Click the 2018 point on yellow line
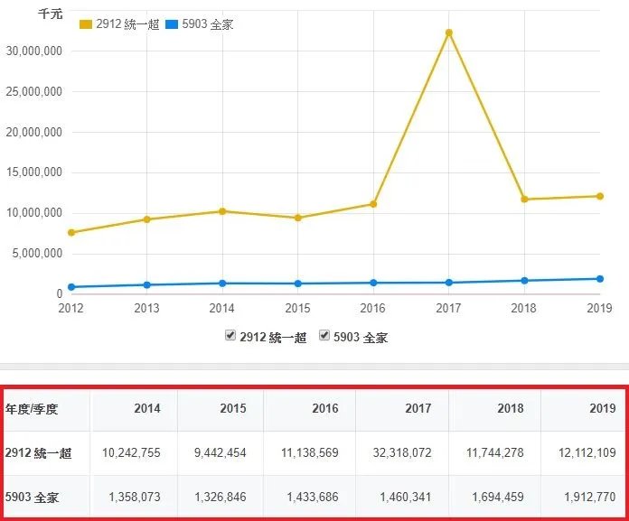The width and height of the screenshot is (629, 521). (524, 200)
